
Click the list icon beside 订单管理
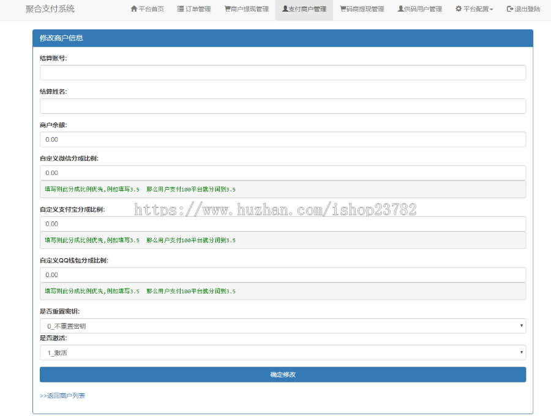[x=181, y=9]
